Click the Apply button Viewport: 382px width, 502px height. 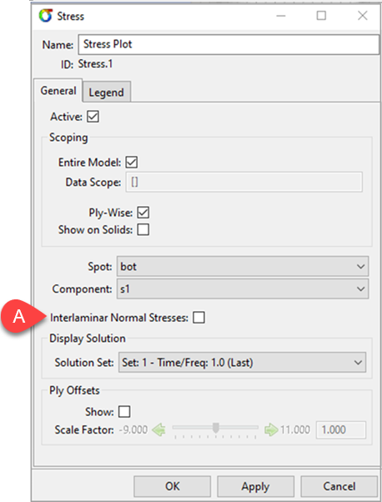[255, 486]
